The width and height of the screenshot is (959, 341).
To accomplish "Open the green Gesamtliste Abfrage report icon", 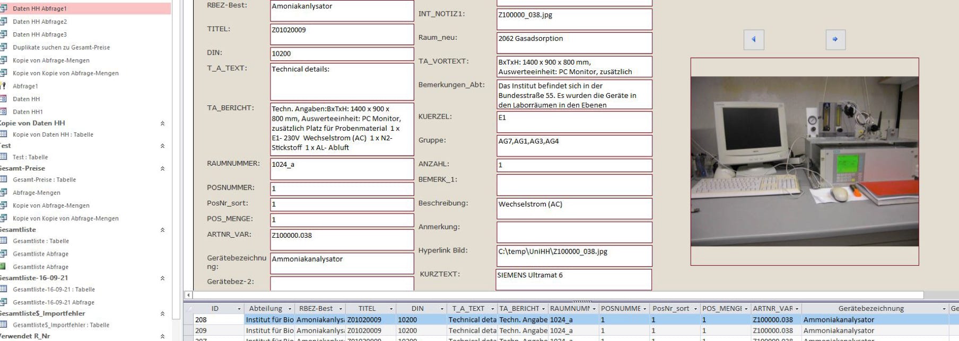I will pos(4,267).
